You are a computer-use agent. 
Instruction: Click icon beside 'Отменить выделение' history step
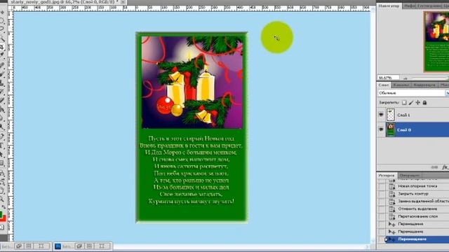pyautogui.click(x=392, y=209)
